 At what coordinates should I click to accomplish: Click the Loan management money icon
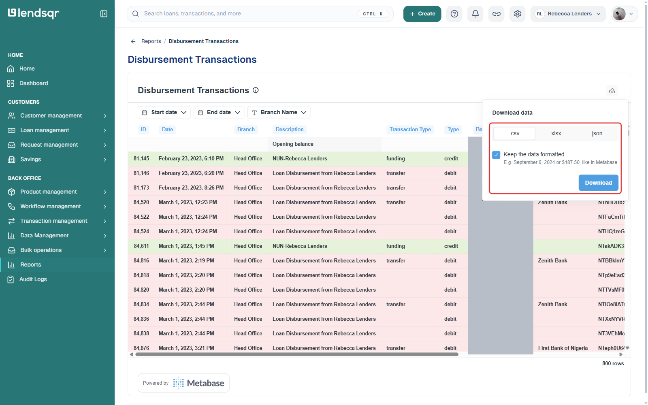[12, 130]
